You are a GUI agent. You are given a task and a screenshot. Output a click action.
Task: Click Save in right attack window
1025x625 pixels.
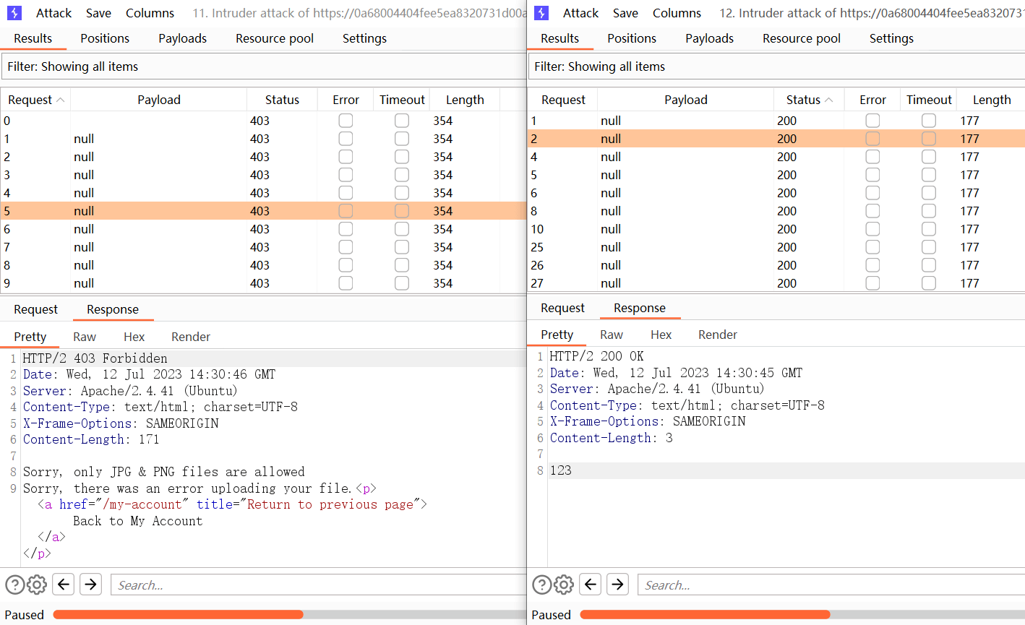pos(625,13)
